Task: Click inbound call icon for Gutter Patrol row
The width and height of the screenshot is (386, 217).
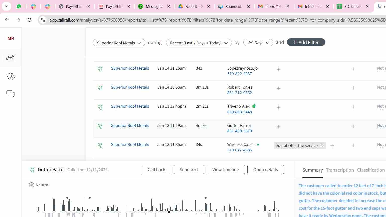Action: tap(100, 126)
